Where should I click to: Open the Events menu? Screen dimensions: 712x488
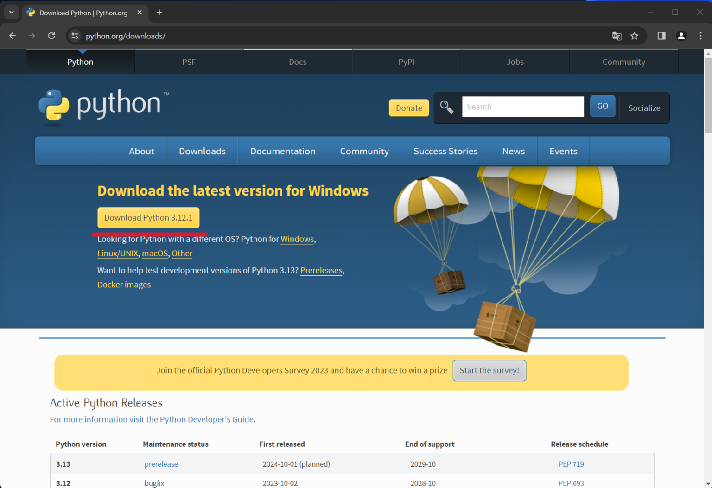[x=563, y=151]
